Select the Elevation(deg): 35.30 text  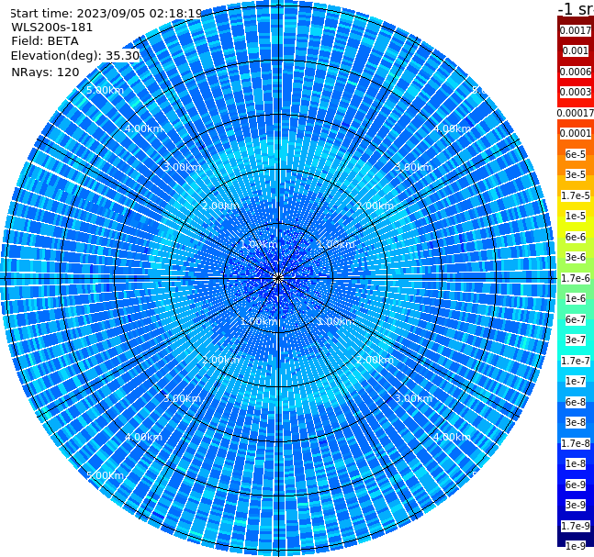75,56
